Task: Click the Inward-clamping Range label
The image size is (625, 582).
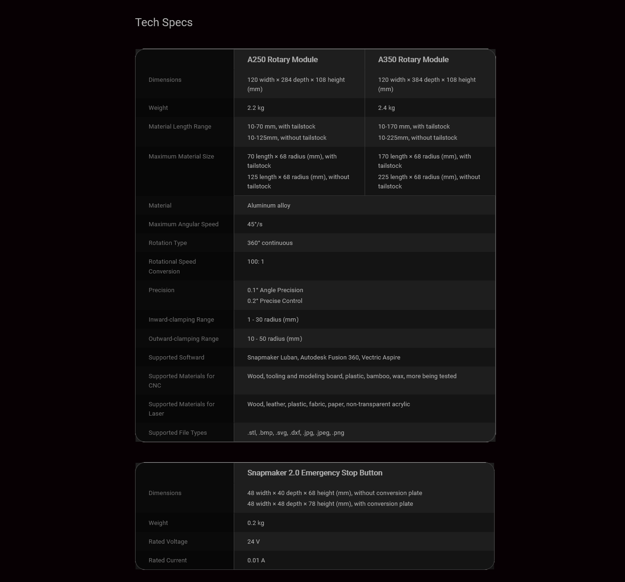Action: pos(181,320)
